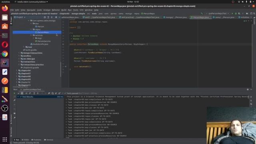
Task: Expand the chapter06 folder
Action: 17,70
